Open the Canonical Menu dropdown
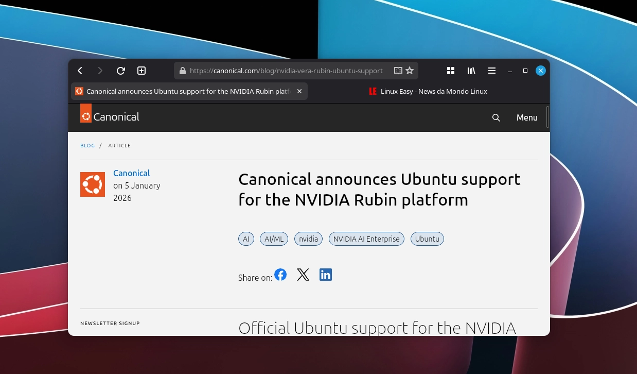Screen dimensions: 637x374 [527, 117]
